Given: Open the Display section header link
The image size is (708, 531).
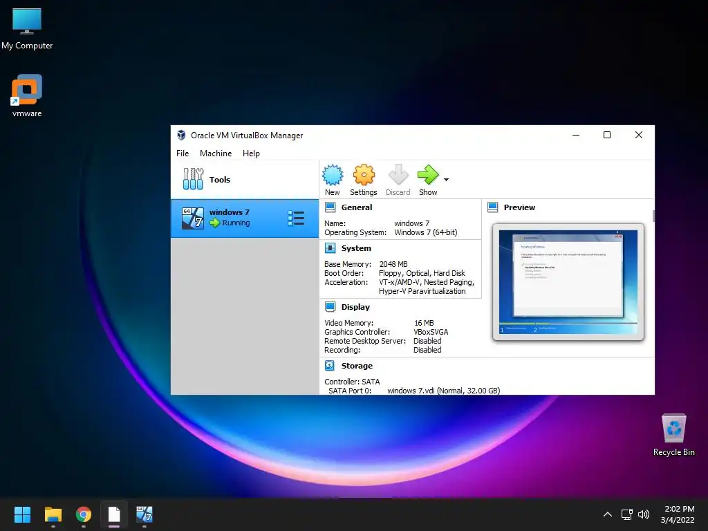Looking at the screenshot, I should [x=355, y=307].
